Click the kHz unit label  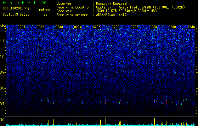pyautogui.click(x=3, y=26)
